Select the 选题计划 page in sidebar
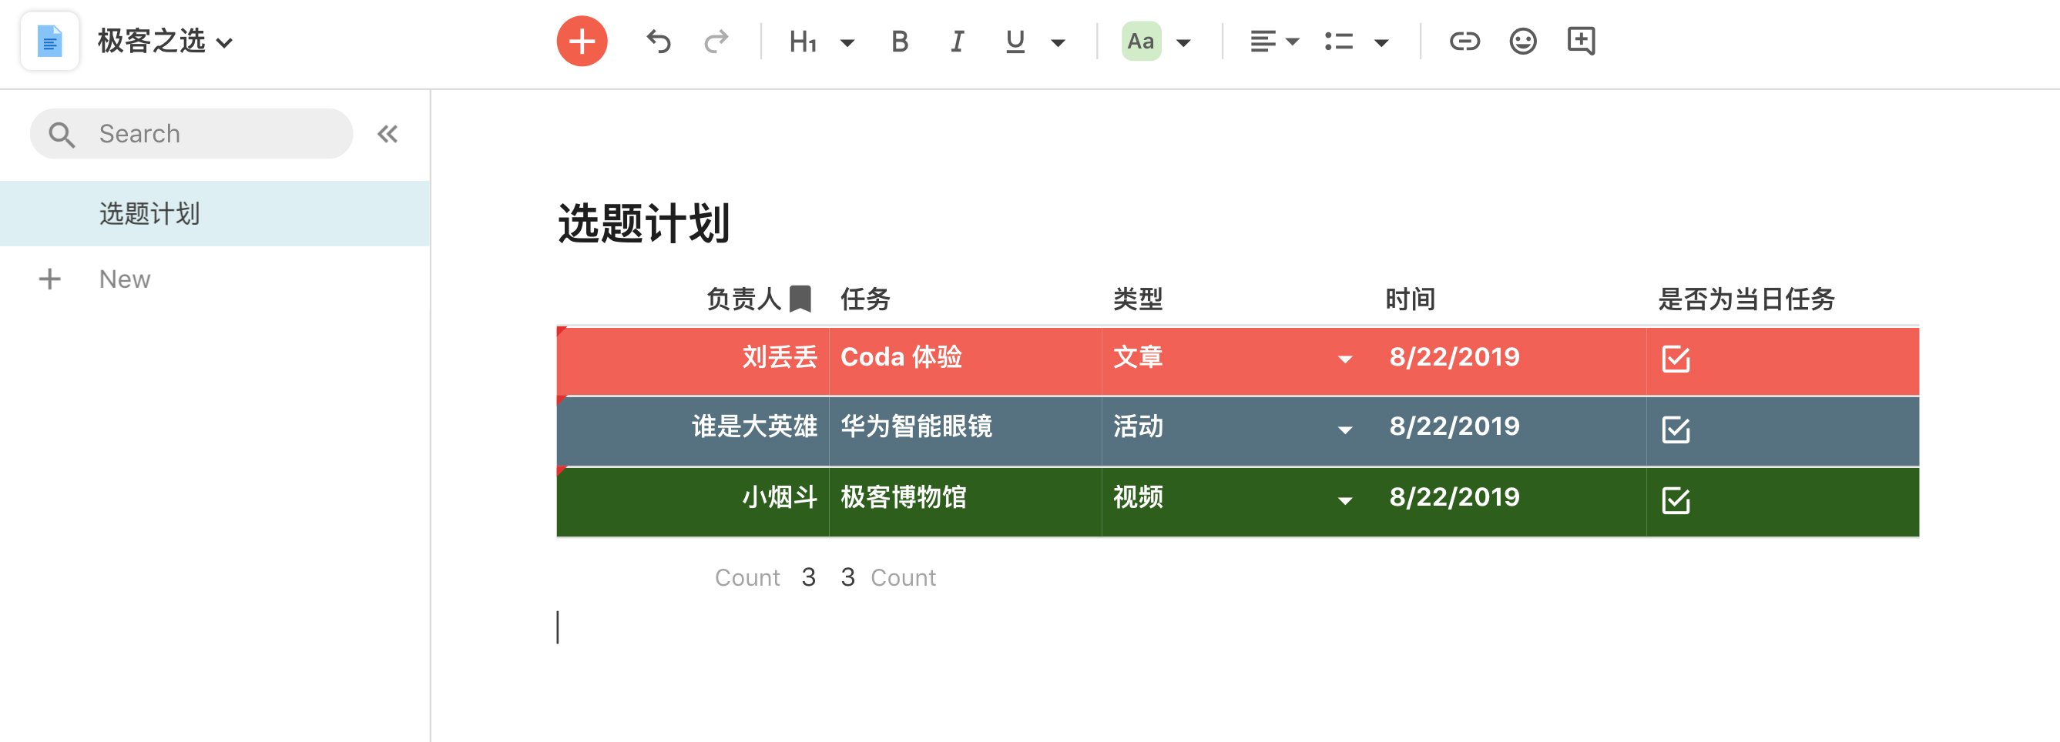Screen dimensions: 2060x742 215,213
